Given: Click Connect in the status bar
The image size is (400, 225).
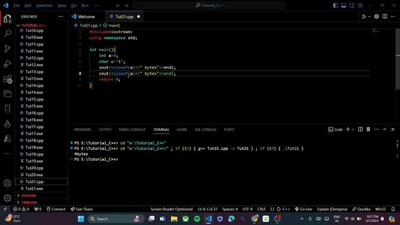Looking at the screenshot, I should [x=56, y=209].
